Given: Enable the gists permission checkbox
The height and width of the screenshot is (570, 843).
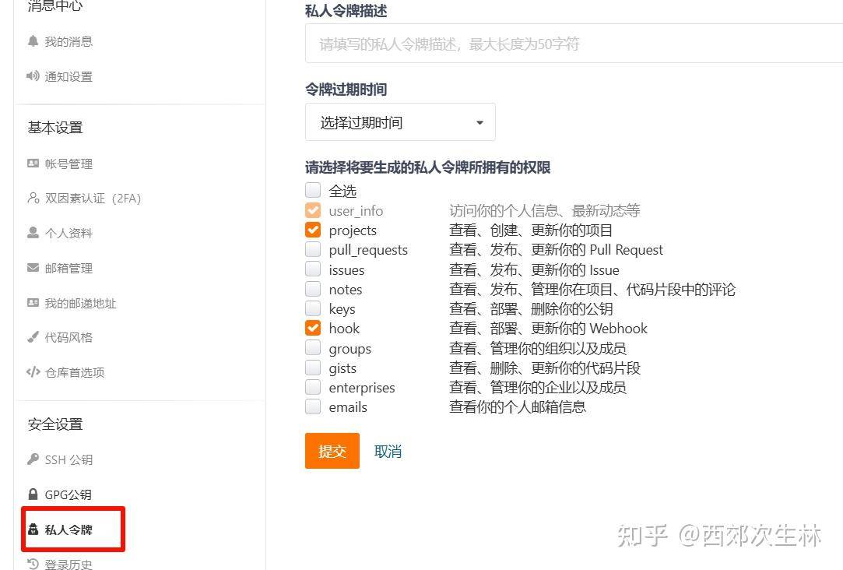Looking at the screenshot, I should tap(313, 368).
